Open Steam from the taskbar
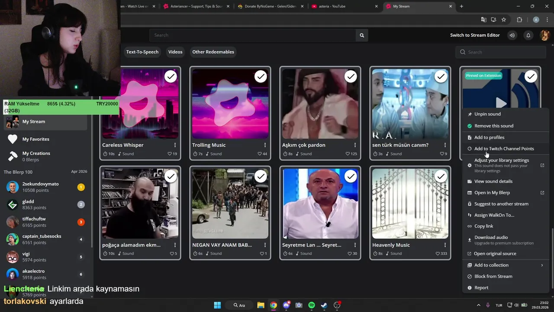 (324, 305)
